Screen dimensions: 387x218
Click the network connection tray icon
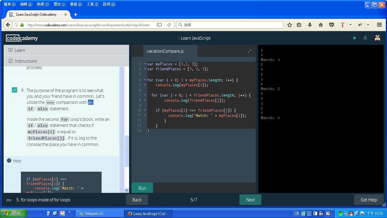pyautogui.click(x=356, y=213)
